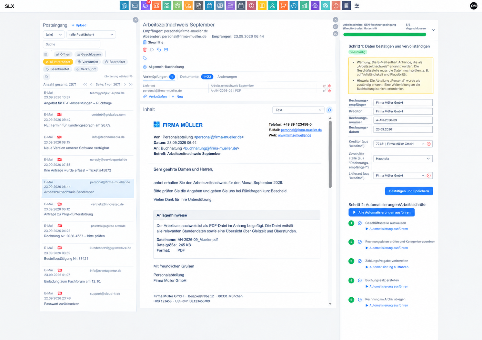Open the sliders filter settings icon
482x340 pixels.
(x=357, y=6)
